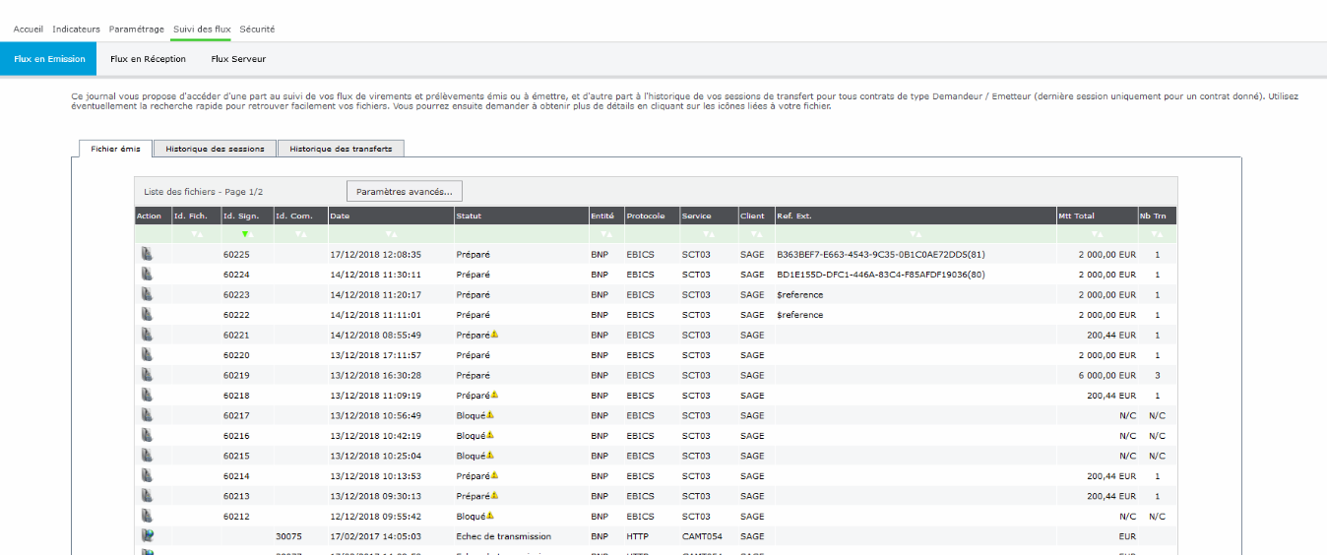Click the warning icon on row 60213
Viewport: 1327px width, 555px height.
494,496
